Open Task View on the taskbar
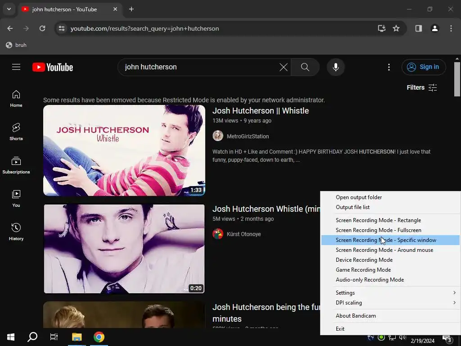The image size is (461, 346). pyautogui.click(x=54, y=337)
